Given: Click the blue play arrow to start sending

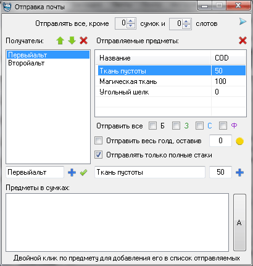Looking at the screenshot, I should pyautogui.click(x=243, y=22).
